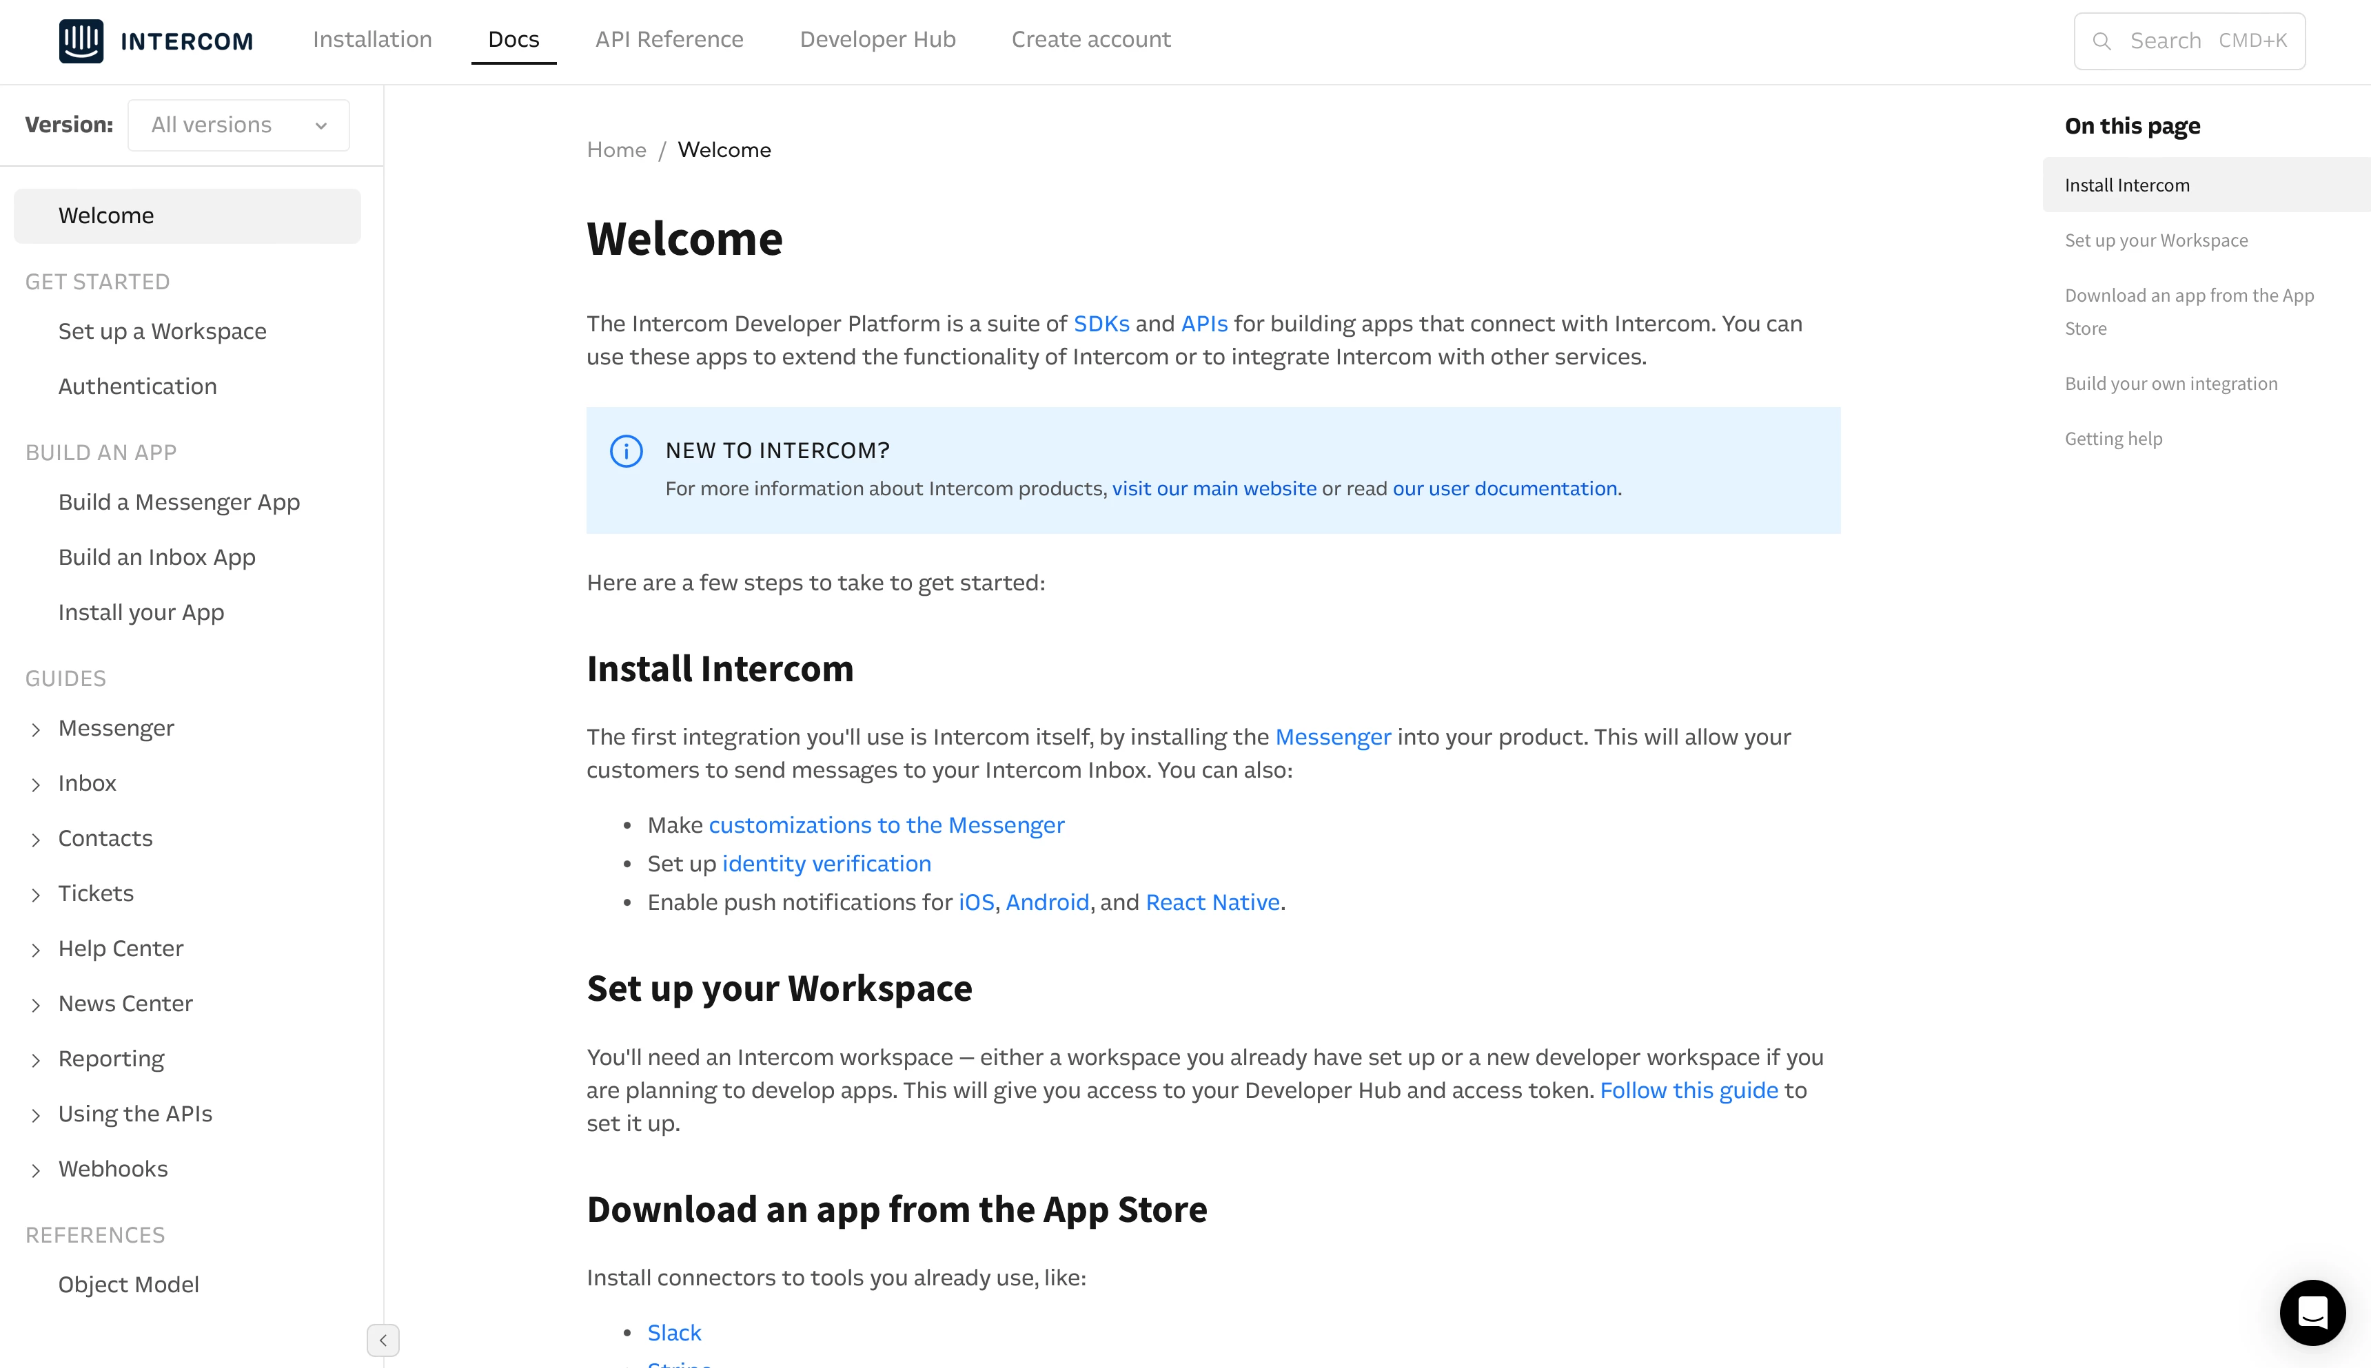Switch to the Developer Hub tab
The width and height of the screenshot is (2371, 1368).
tap(878, 39)
